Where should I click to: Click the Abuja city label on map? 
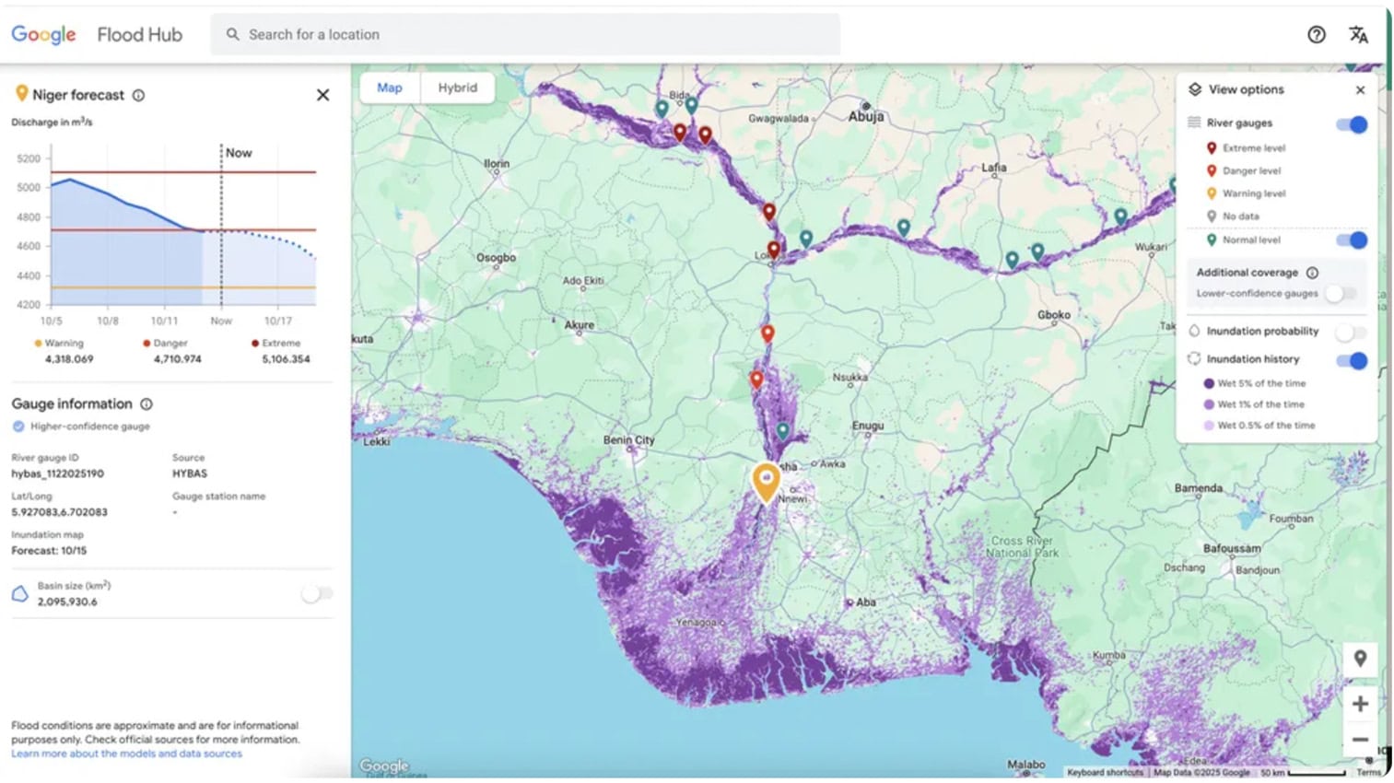coord(866,116)
